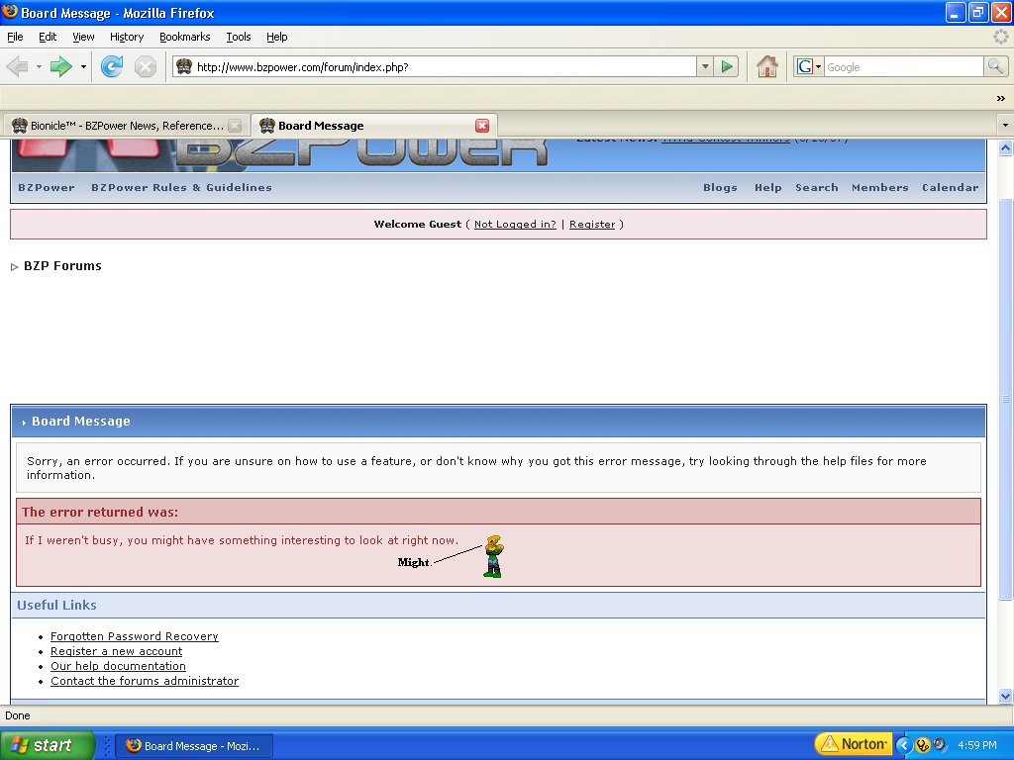The width and height of the screenshot is (1014, 760).
Task: Click the Board Message taskbar button
Action: point(194,746)
